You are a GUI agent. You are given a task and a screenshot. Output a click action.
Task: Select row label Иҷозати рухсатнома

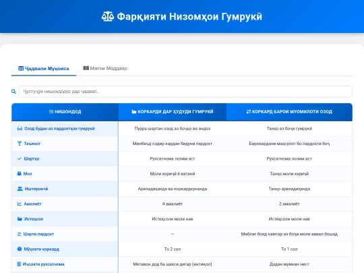coord(43,264)
